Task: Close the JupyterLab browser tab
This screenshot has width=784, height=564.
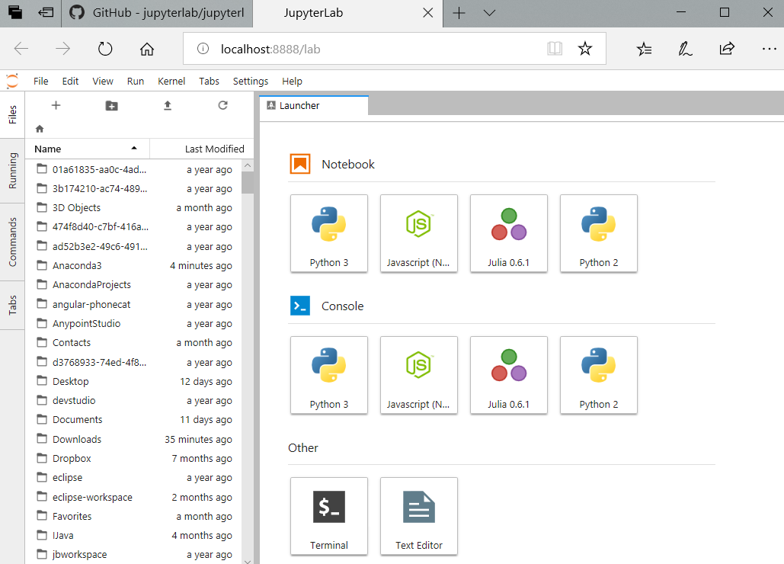Action: click(428, 13)
